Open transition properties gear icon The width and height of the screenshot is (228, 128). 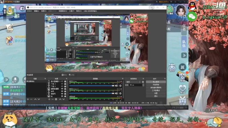[x=143, y=82]
